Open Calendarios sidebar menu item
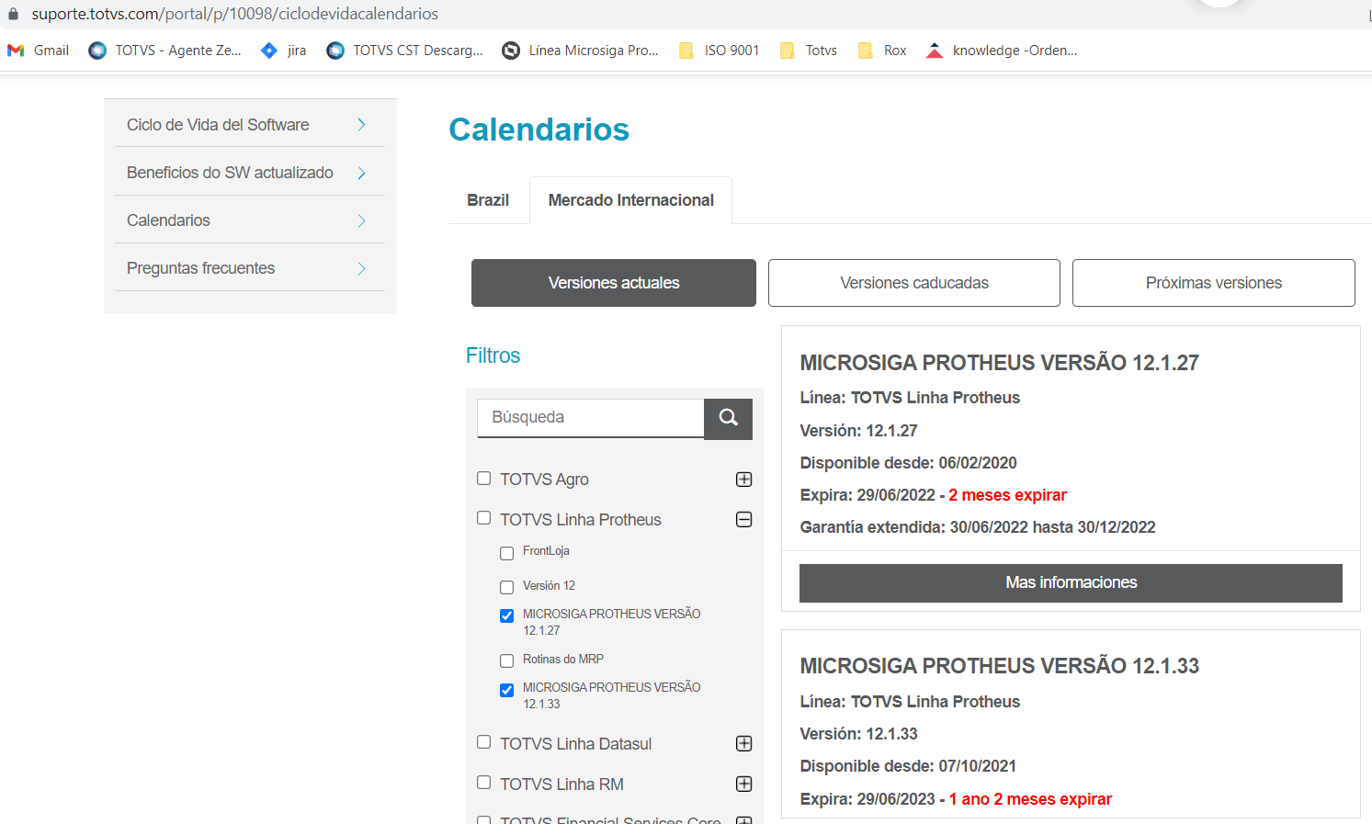Image resolution: width=1372 pixels, height=824 pixels. tap(168, 220)
